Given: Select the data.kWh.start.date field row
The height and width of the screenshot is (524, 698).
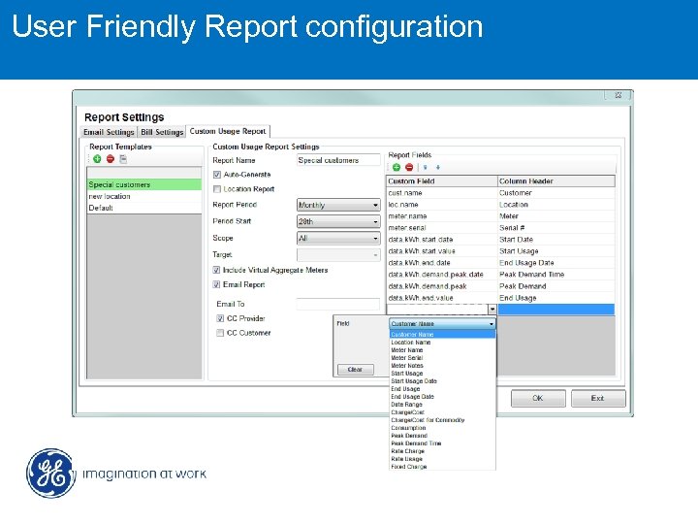Looking at the screenshot, I should 500,240.
